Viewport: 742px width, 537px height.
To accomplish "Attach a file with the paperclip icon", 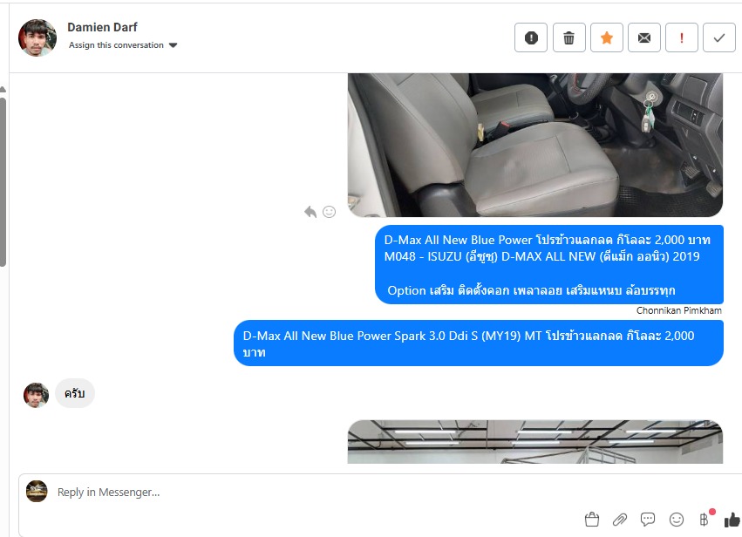I will (x=619, y=520).
